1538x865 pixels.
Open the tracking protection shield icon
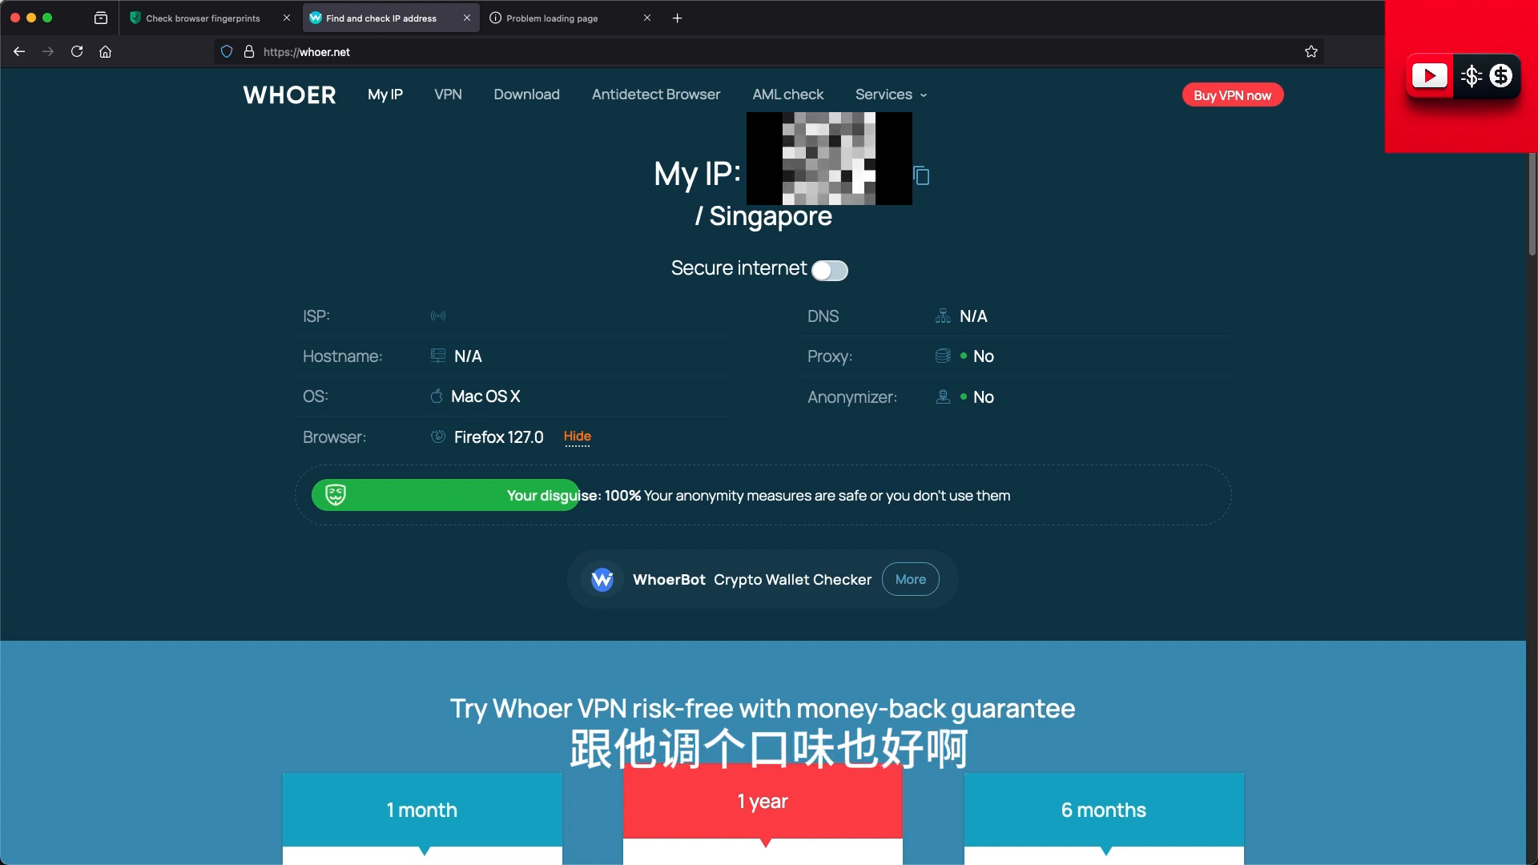[x=227, y=51]
